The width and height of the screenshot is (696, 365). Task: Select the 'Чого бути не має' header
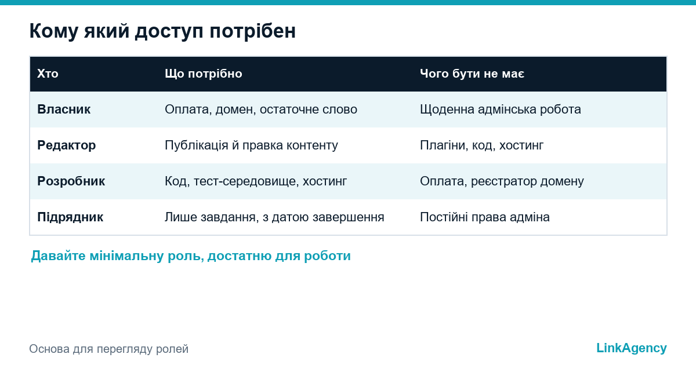(x=472, y=74)
